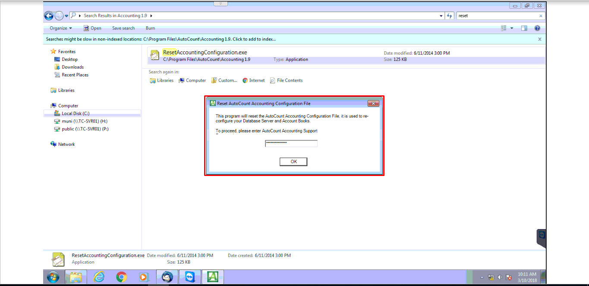Click the refresh button beside address bar
The width and height of the screenshot is (589, 286).
449,16
